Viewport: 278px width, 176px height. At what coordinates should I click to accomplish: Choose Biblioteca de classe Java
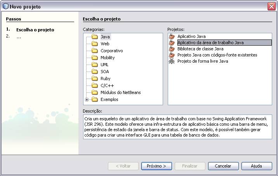(x=200, y=49)
